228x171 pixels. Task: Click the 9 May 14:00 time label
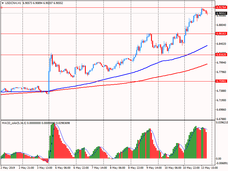(x=154, y=168)
